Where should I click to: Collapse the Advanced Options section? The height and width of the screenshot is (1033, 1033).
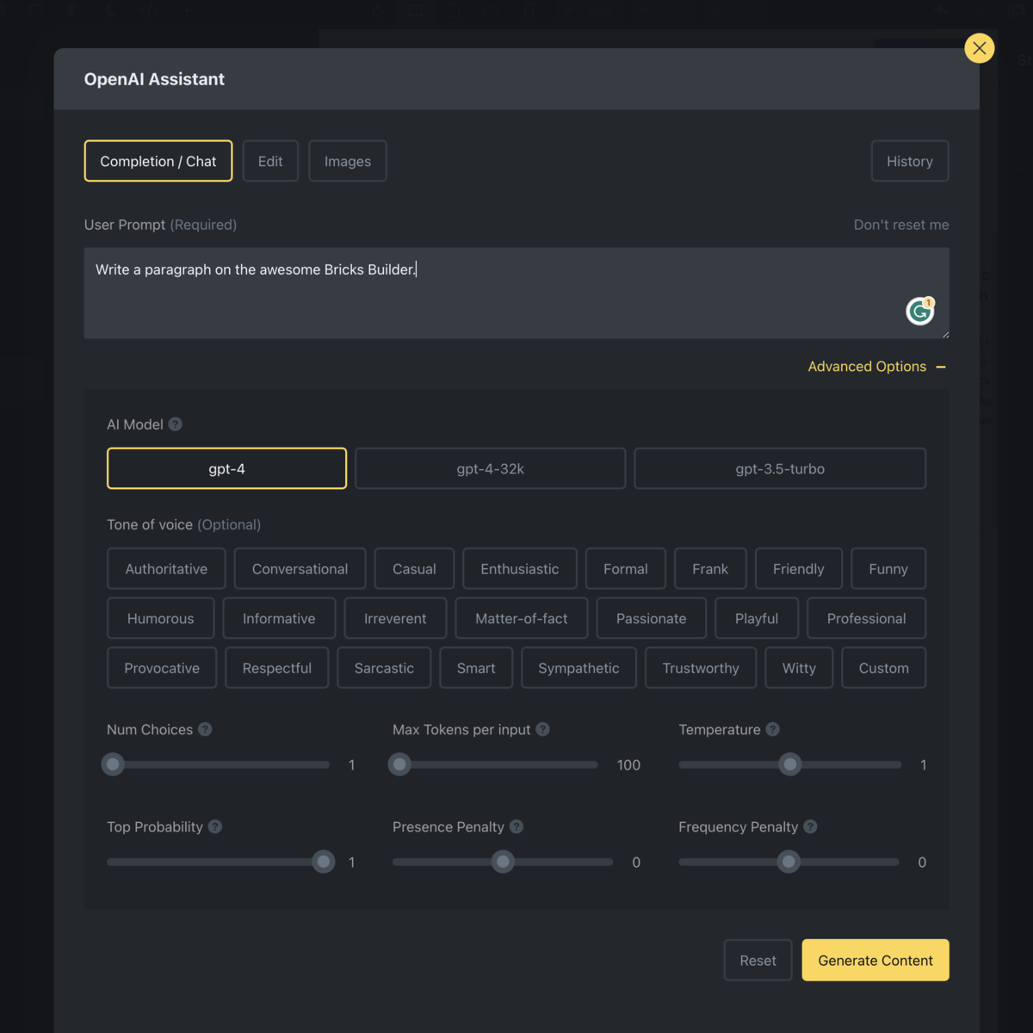[x=877, y=367]
